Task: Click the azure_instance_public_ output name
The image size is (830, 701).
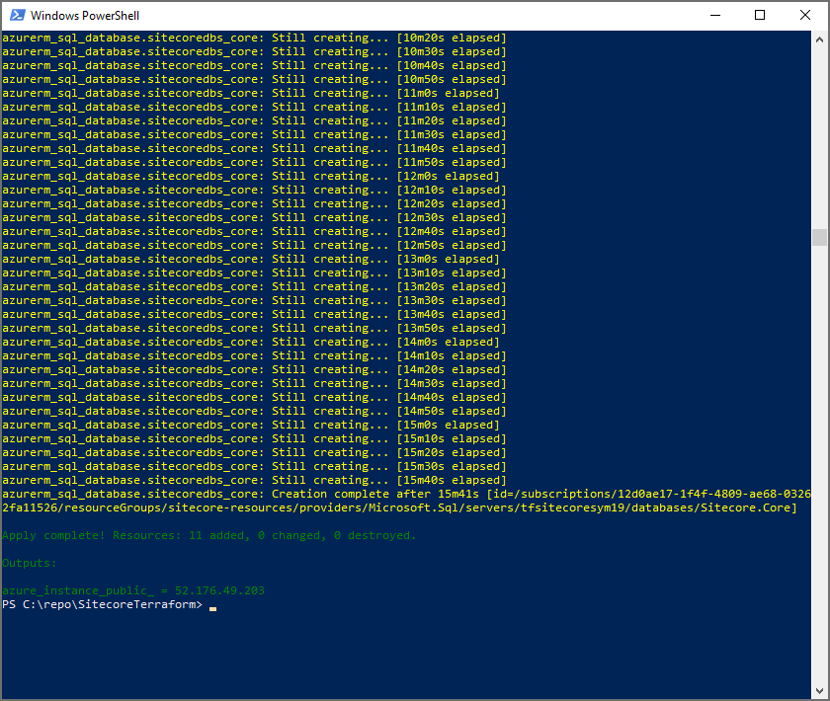Action: pos(81,590)
